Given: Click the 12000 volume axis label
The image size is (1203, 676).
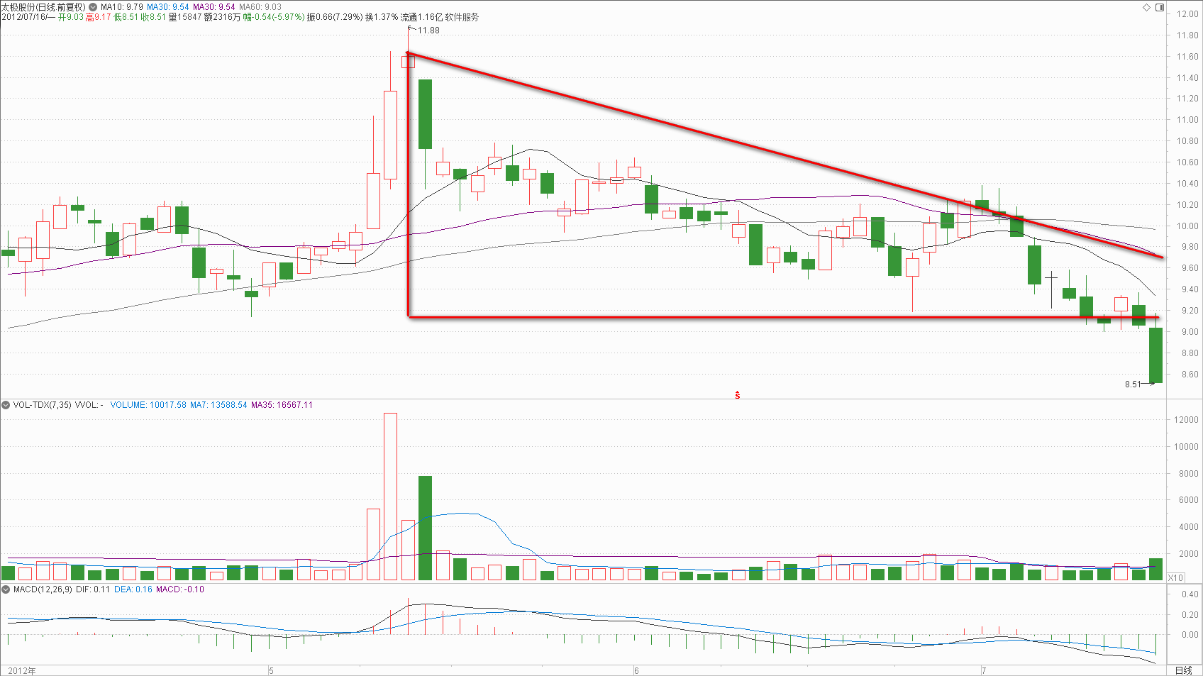Looking at the screenshot, I should [1186, 420].
